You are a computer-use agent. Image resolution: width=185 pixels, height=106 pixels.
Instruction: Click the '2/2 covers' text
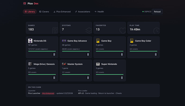[134, 49]
